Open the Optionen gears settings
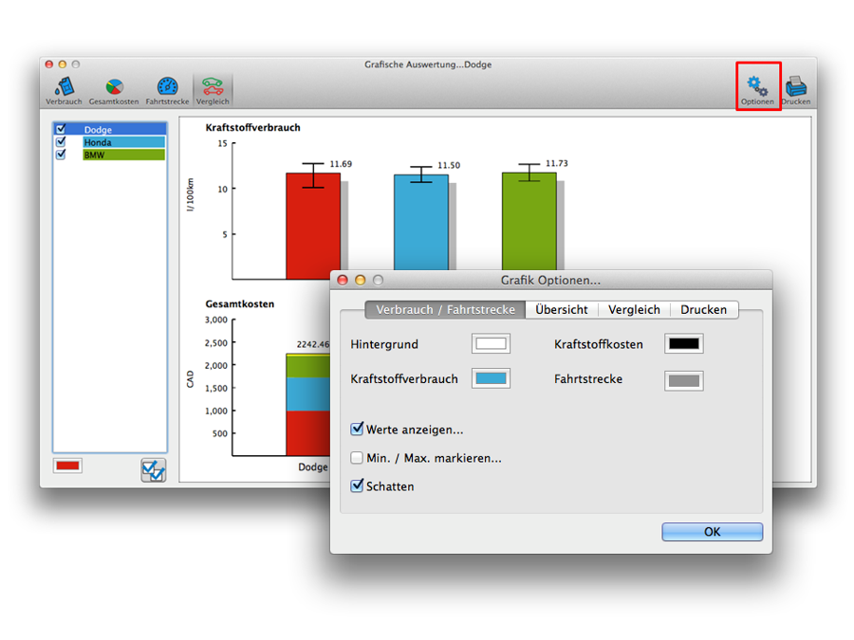Viewport: 854px width, 640px height. coord(757,89)
